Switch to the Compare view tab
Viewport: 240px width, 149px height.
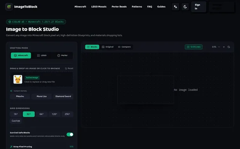click(x=124, y=47)
